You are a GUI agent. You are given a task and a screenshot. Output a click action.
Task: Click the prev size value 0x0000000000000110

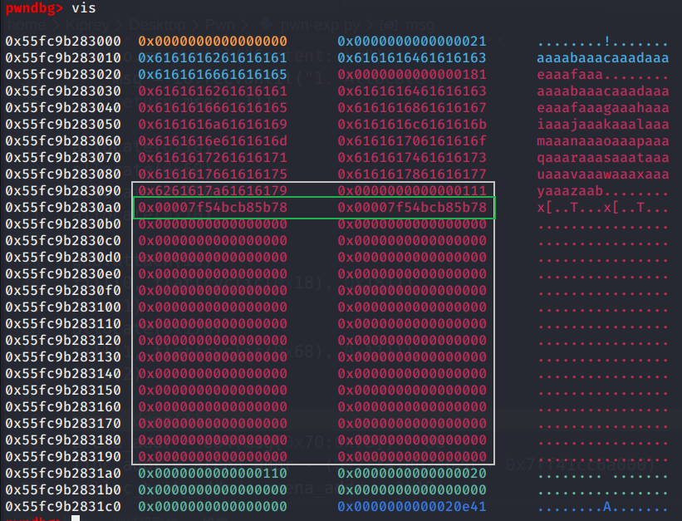point(213,473)
